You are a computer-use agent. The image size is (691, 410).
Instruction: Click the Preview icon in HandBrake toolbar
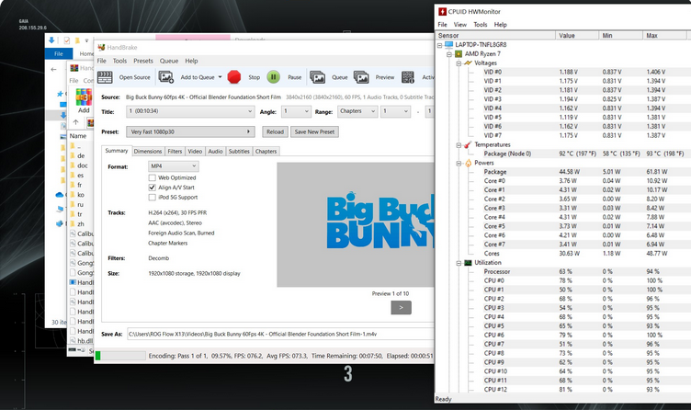pyautogui.click(x=362, y=77)
